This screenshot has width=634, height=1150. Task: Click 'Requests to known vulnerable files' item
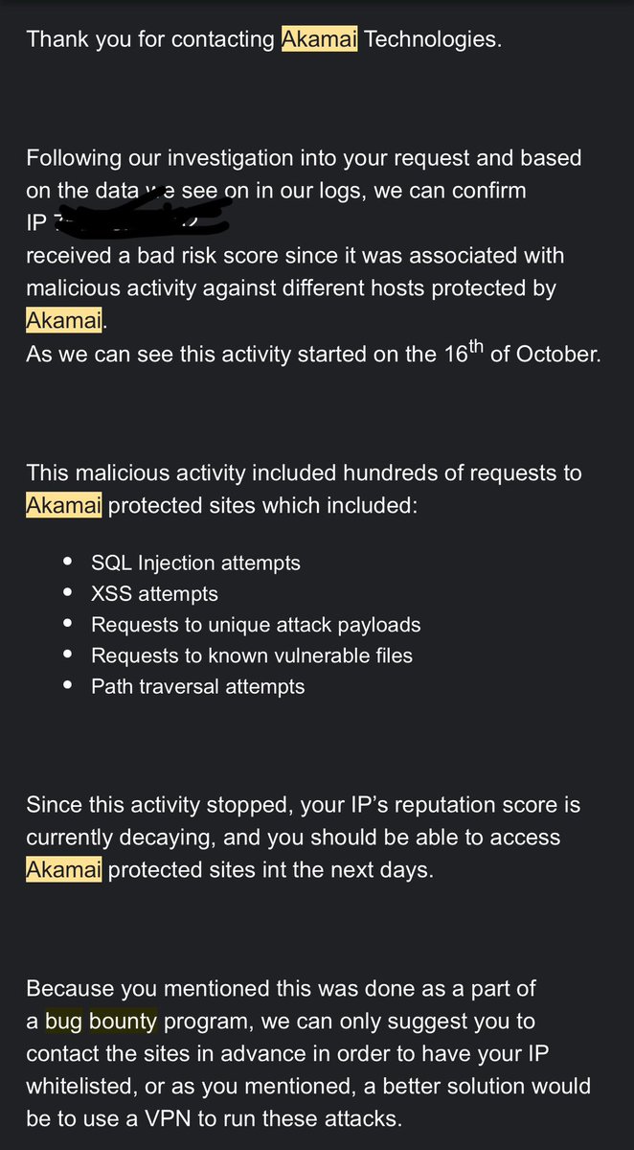(x=252, y=655)
